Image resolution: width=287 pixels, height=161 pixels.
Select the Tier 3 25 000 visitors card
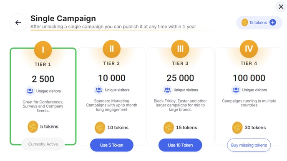(180, 96)
